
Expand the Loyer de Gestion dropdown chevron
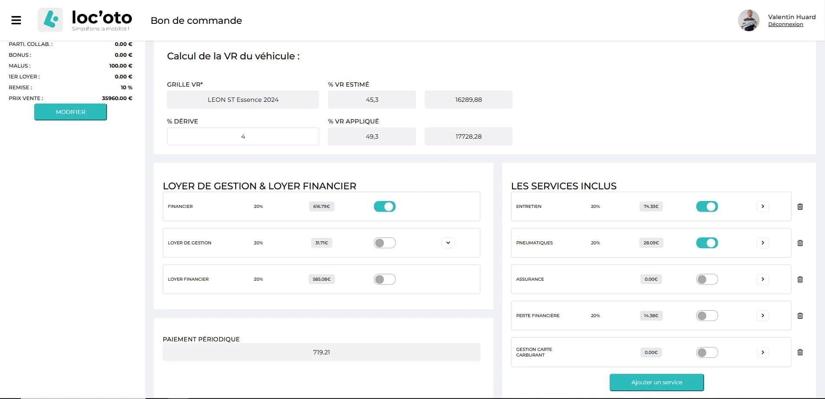(x=448, y=243)
